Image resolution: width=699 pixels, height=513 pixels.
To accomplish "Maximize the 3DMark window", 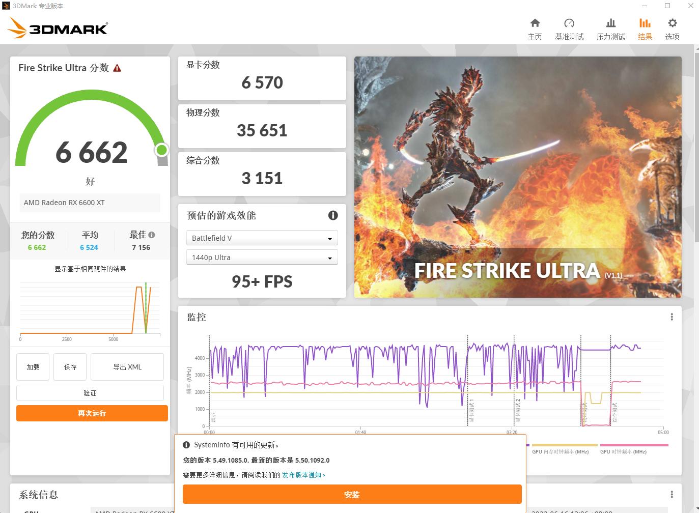I will pos(667,6).
